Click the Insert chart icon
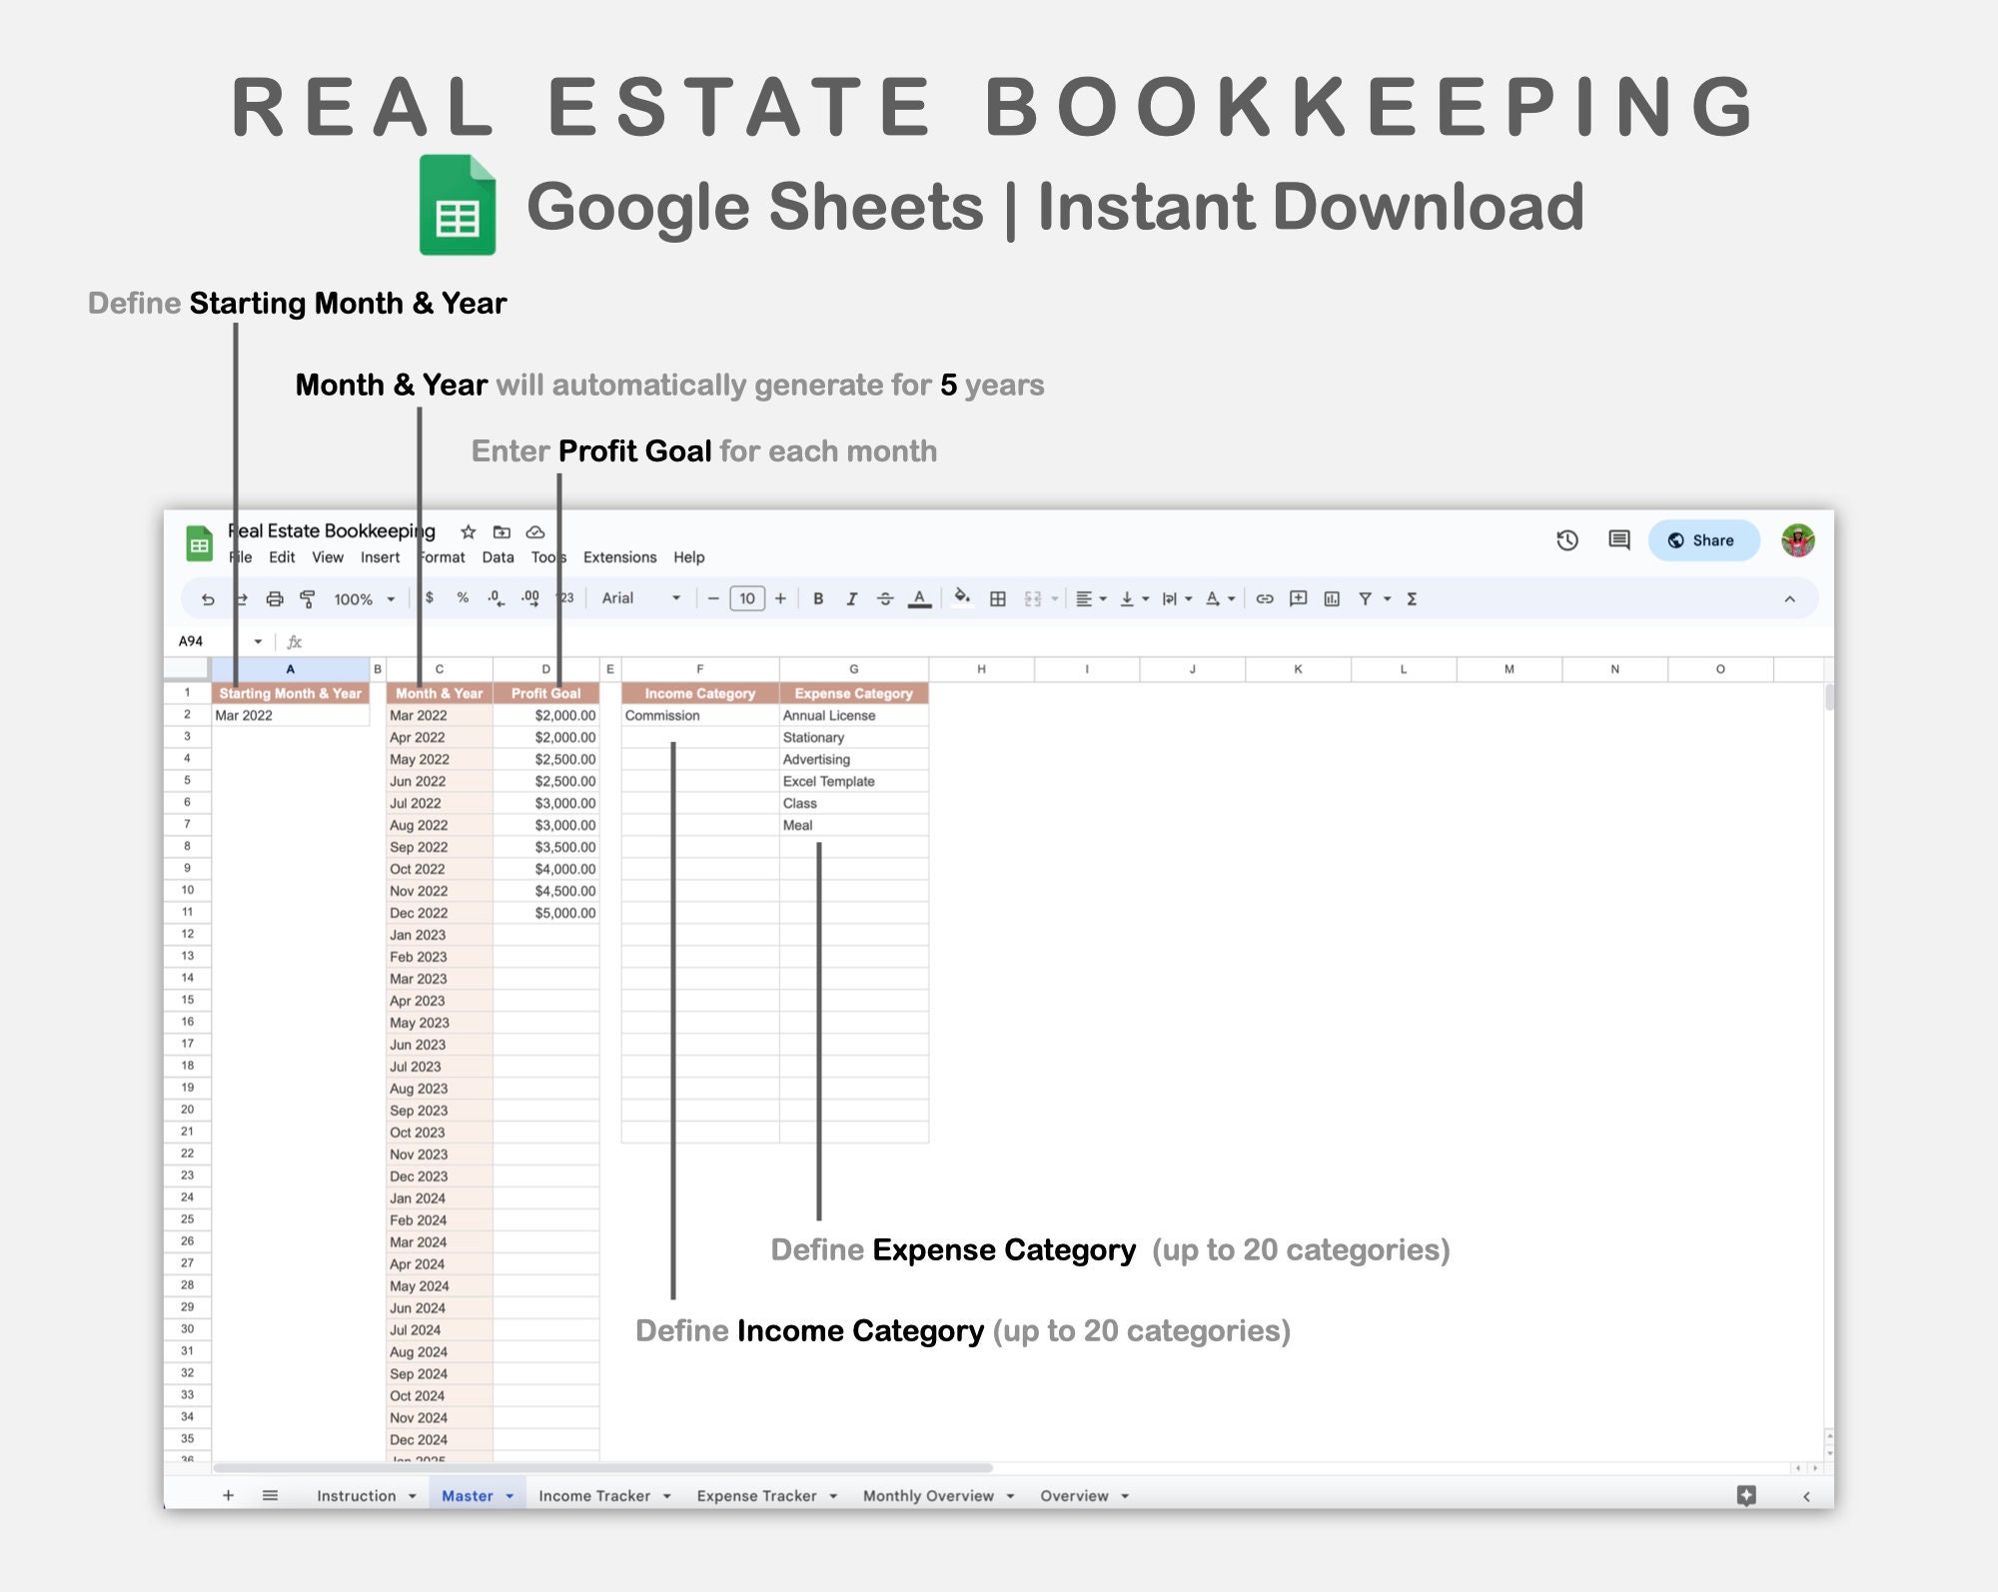This screenshot has height=1592, width=1998. tap(1333, 598)
